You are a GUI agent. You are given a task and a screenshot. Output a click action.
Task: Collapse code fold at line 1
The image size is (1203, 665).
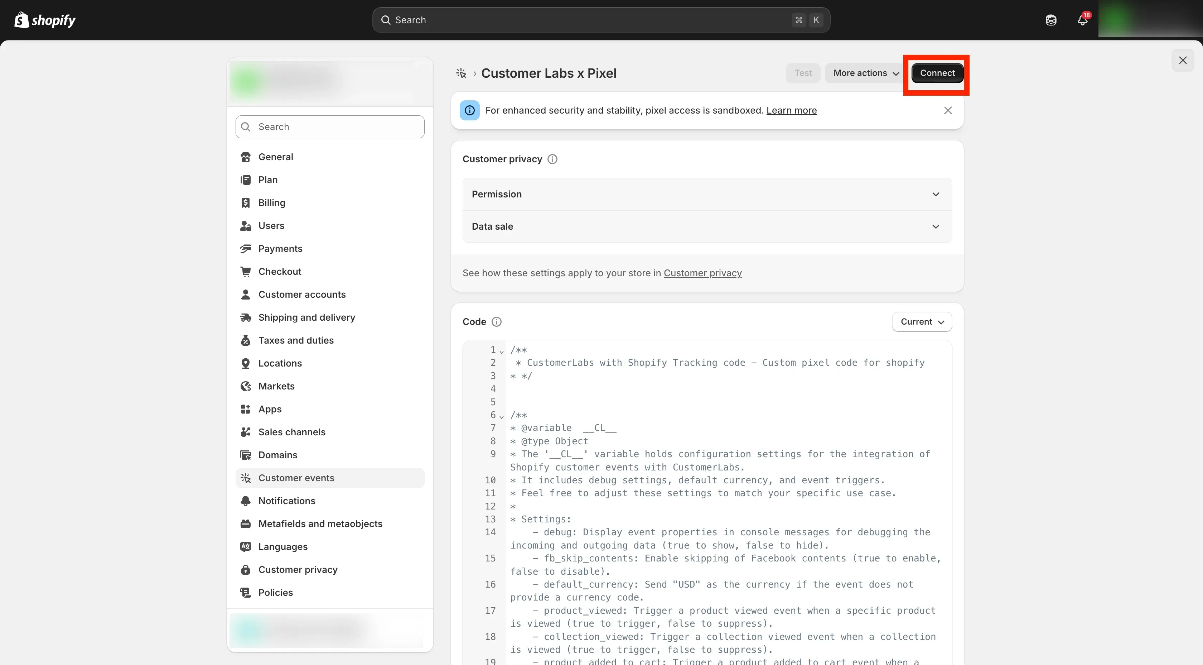[x=502, y=351]
